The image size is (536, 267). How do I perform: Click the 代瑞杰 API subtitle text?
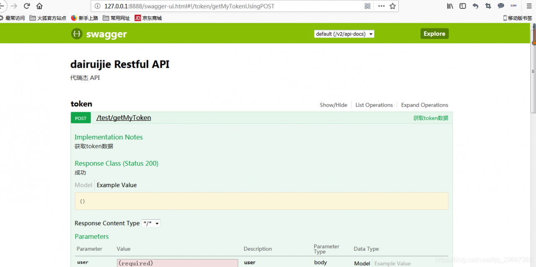[x=85, y=78]
